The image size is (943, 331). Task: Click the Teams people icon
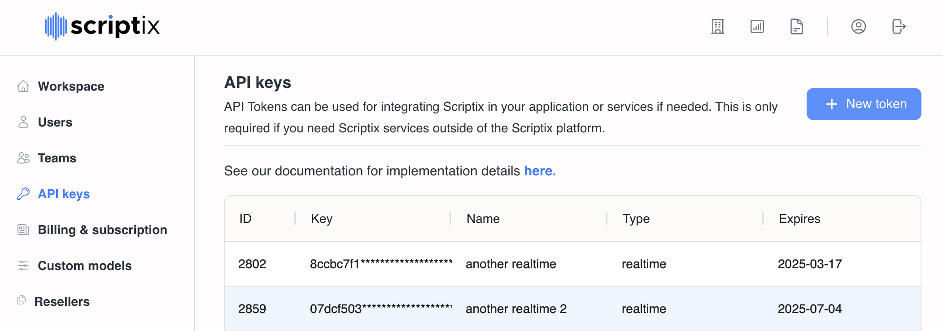click(23, 158)
